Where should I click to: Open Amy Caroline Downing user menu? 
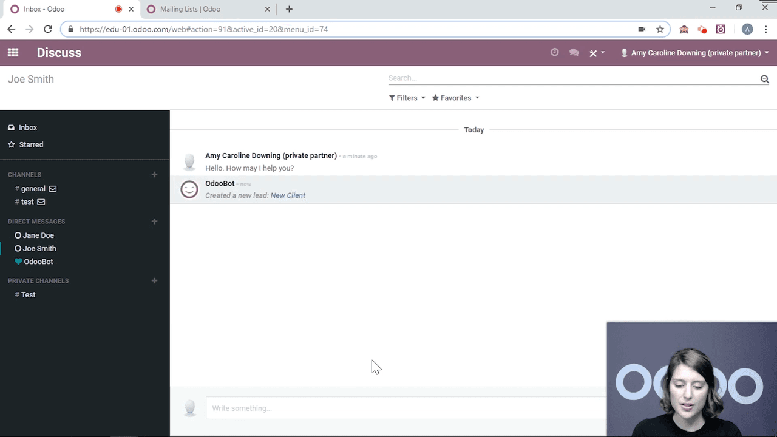point(695,53)
